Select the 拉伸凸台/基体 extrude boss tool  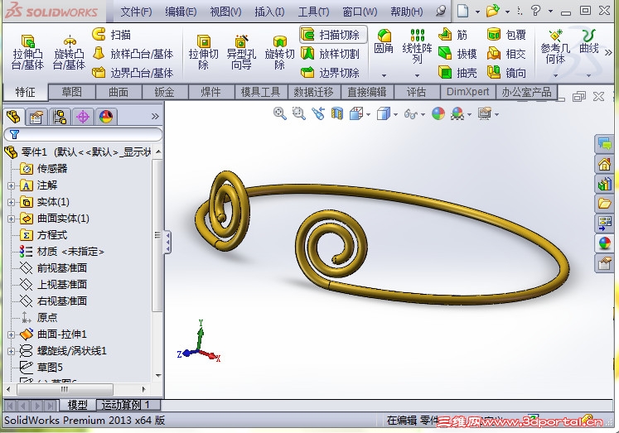(x=27, y=52)
